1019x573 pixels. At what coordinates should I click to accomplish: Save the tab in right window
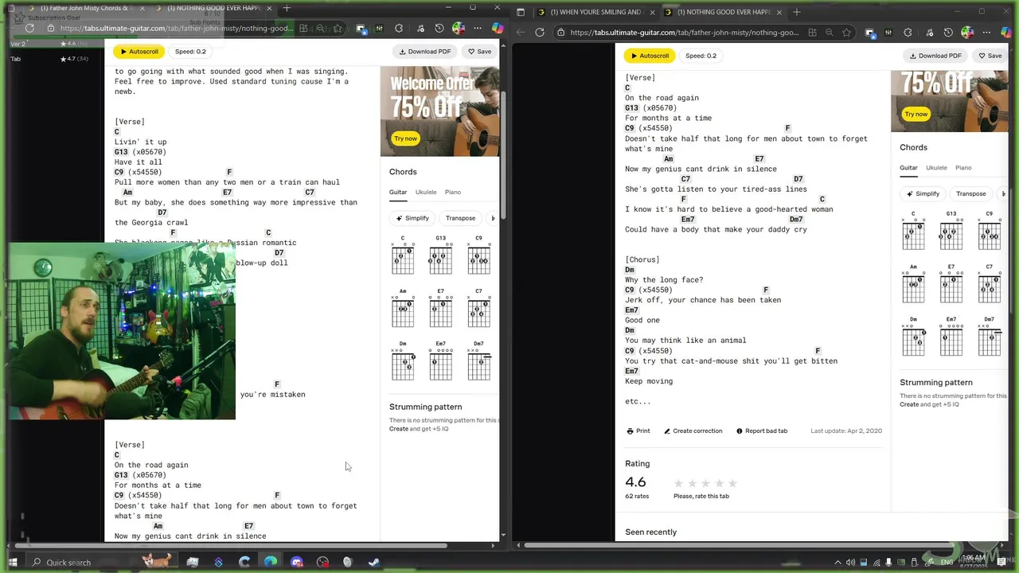coord(990,56)
